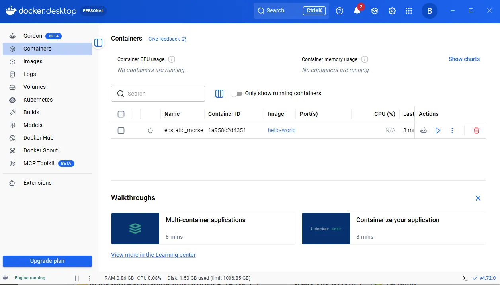Click the Models icon in sidebar

tap(12, 125)
